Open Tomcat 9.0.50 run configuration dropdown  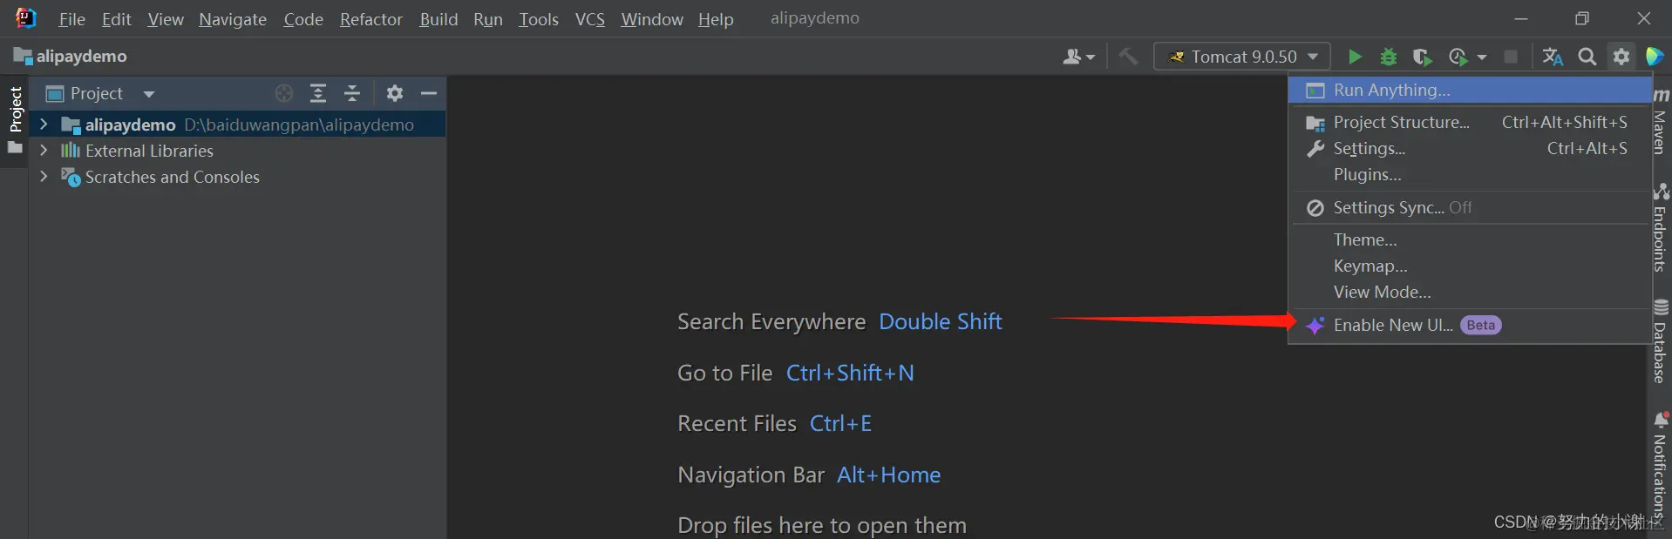tap(1242, 57)
